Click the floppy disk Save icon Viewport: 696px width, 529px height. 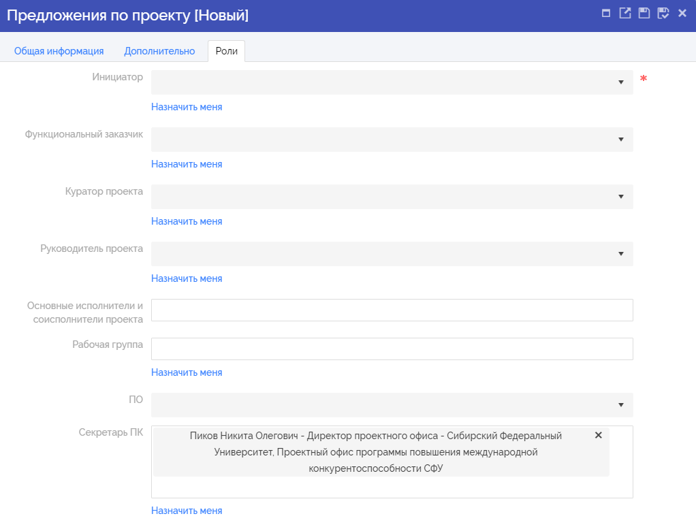pos(644,13)
